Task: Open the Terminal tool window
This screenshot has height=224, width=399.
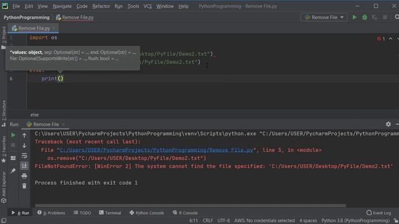Action: coord(110,213)
